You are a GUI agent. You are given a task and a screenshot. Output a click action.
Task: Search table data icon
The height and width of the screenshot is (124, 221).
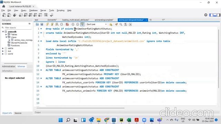pos(46,15)
